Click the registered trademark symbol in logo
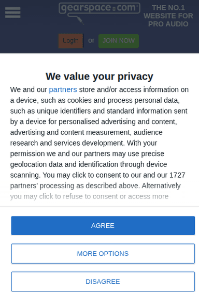 114,9
